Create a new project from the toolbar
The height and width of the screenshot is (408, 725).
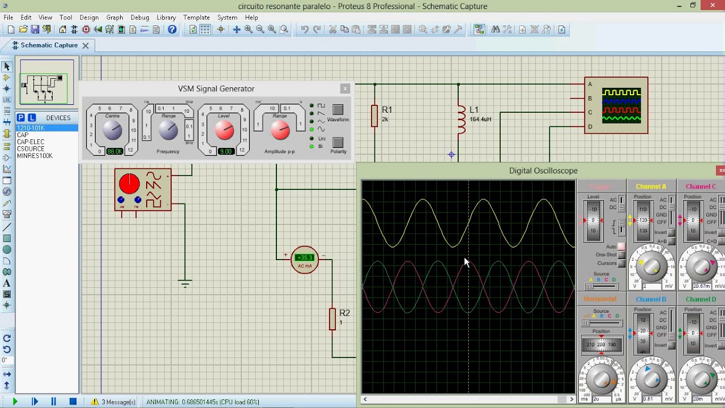(11, 29)
